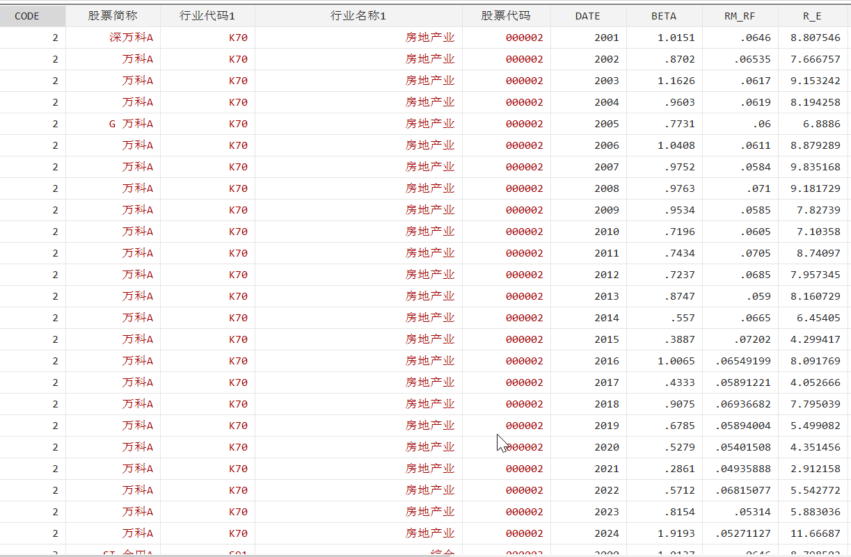Click CODE cell 2 in 2007 row
This screenshot has height=557, width=851.
tap(33, 167)
